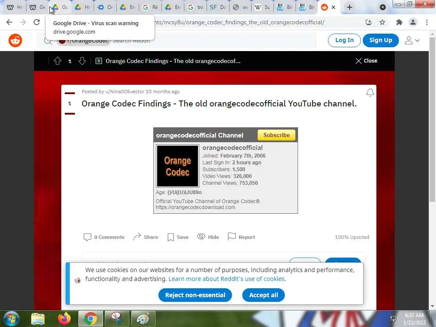Click the Sign Up button

[x=381, y=40]
